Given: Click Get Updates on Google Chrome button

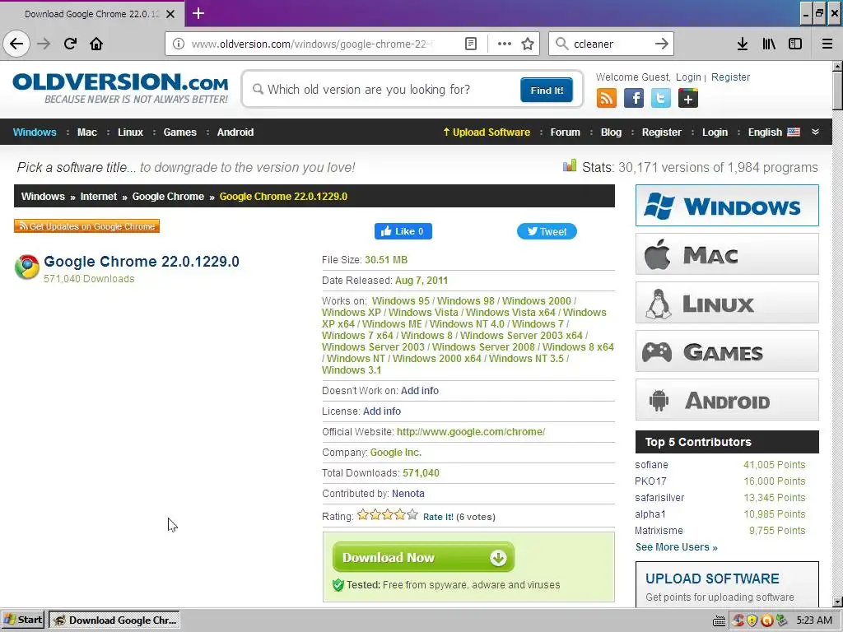Looking at the screenshot, I should tap(87, 226).
